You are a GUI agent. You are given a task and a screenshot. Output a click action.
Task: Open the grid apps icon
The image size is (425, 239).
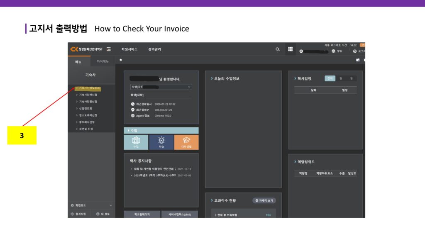coord(290,49)
